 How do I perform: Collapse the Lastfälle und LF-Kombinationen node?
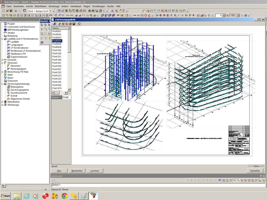coord(2,39)
